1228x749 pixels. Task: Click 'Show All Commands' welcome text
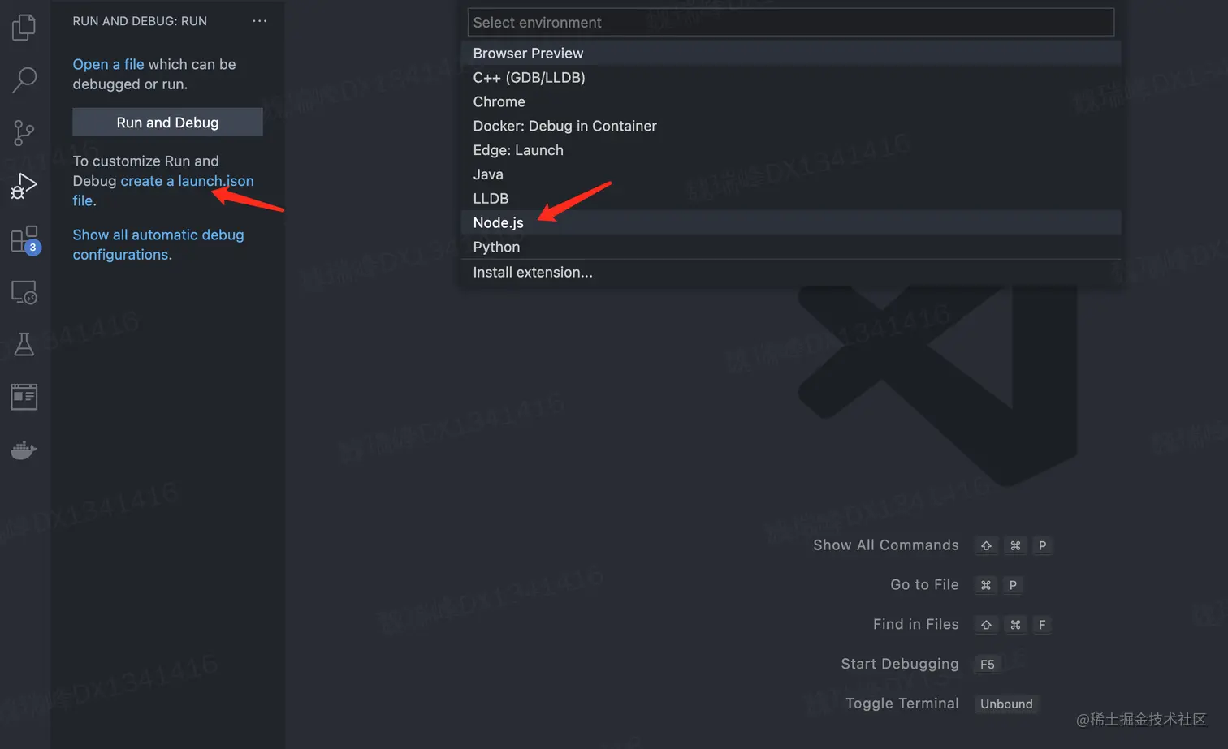(886, 545)
